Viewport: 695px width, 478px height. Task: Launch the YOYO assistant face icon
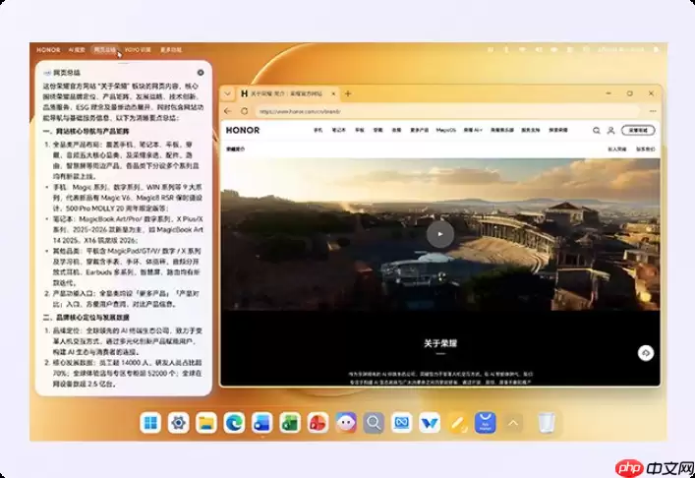click(x=346, y=423)
